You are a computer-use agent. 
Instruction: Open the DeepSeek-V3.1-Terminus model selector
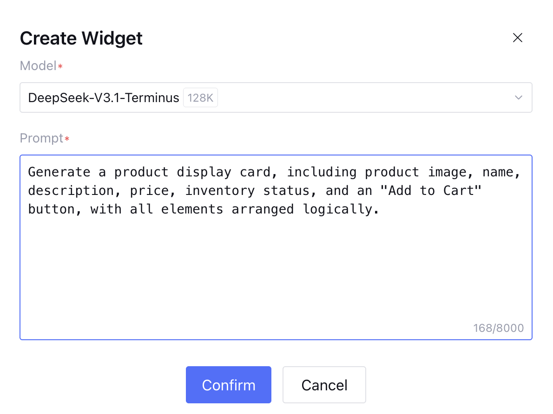pyautogui.click(x=104, y=98)
